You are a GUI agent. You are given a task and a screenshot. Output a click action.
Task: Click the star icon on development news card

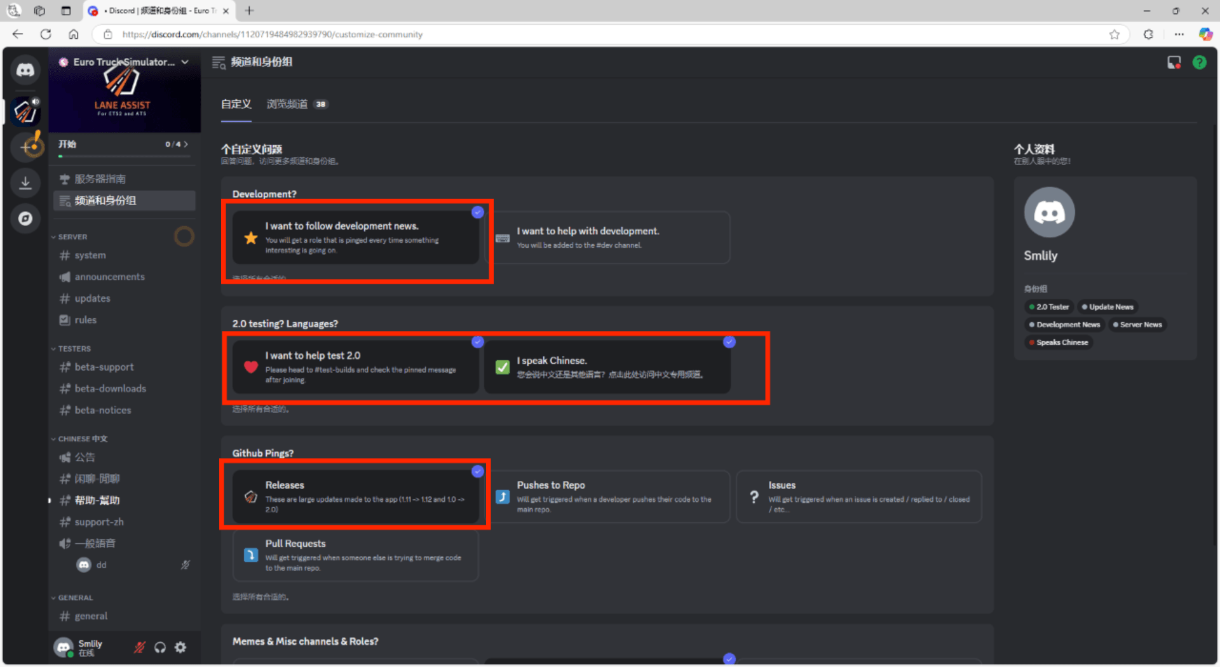pyautogui.click(x=251, y=238)
